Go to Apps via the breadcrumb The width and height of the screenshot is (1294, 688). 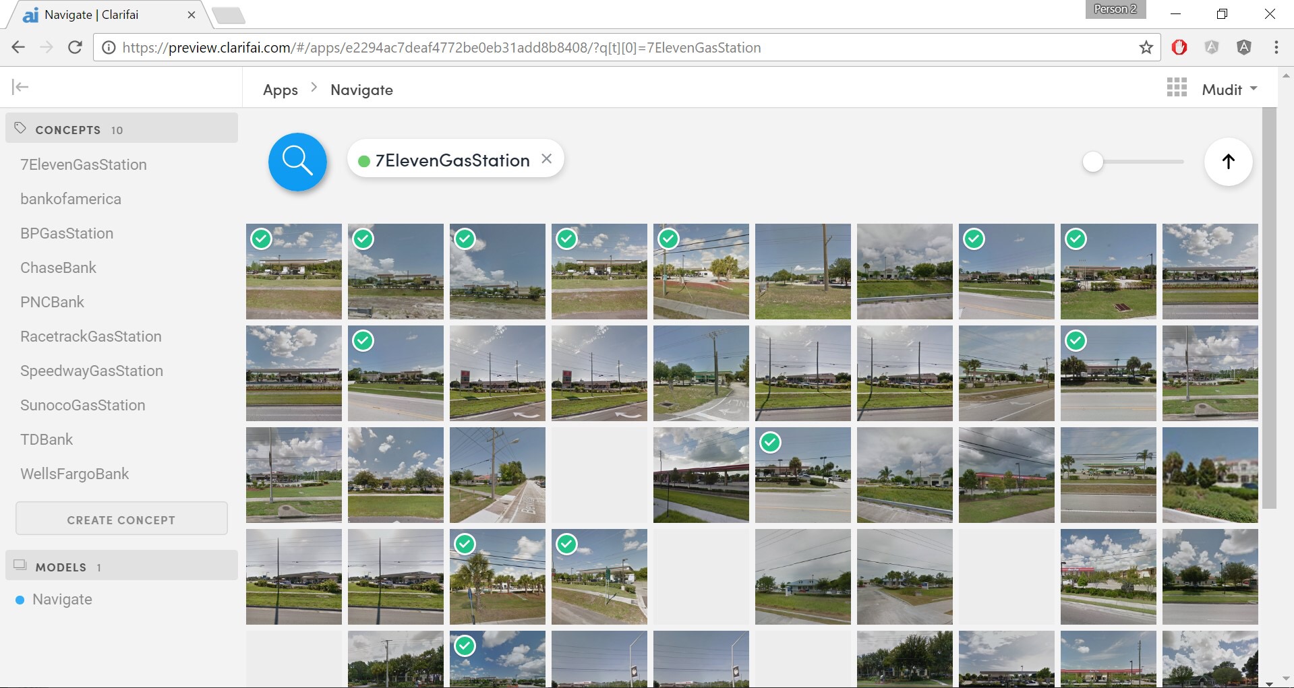281,90
